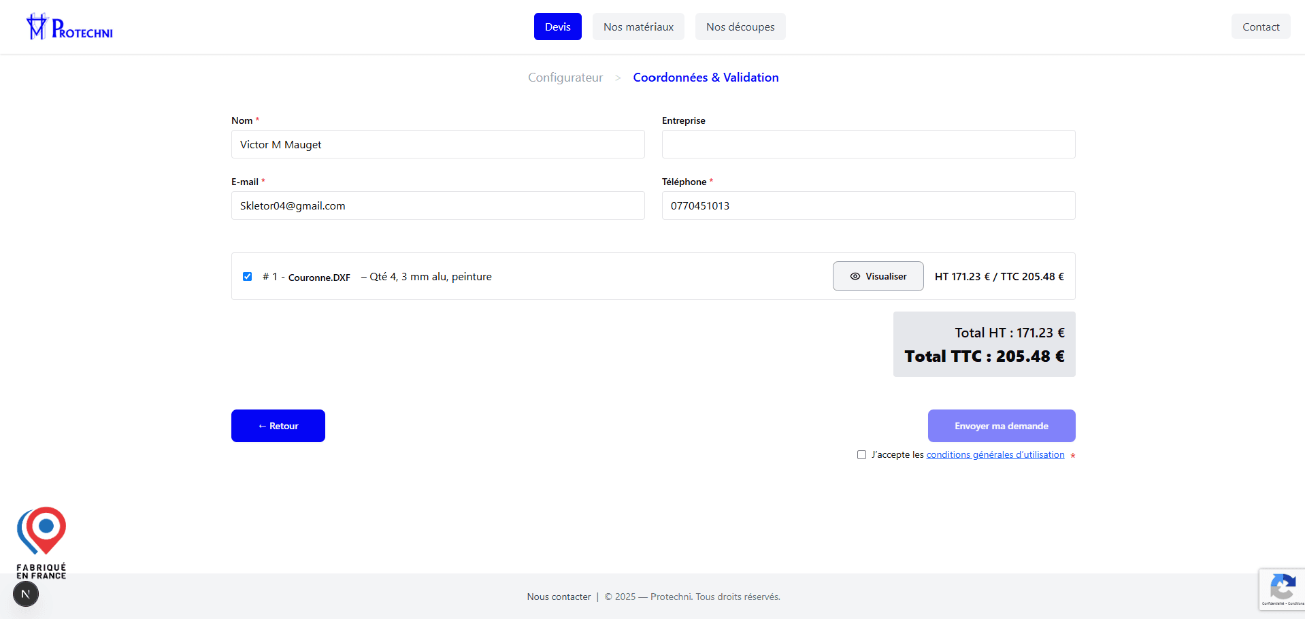
Task: Uncheck the # 1 Couronne.DXF line item
Action: coord(247,276)
